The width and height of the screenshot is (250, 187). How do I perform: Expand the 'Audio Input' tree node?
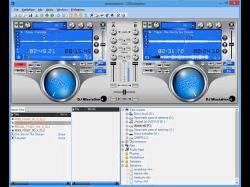(123, 150)
